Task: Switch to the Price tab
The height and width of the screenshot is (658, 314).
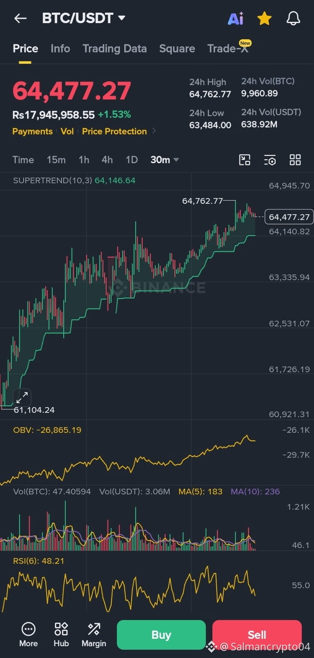Action: (x=25, y=48)
